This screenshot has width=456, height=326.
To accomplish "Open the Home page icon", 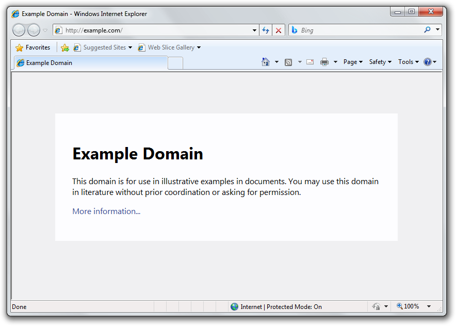I will [x=266, y=62].
